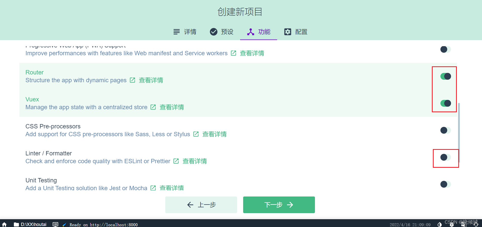Open 查看详情 link for CSS Pre-processors
Image resolution: width=482 pixels, height=227 pixels.
click(x=214, y=134)
